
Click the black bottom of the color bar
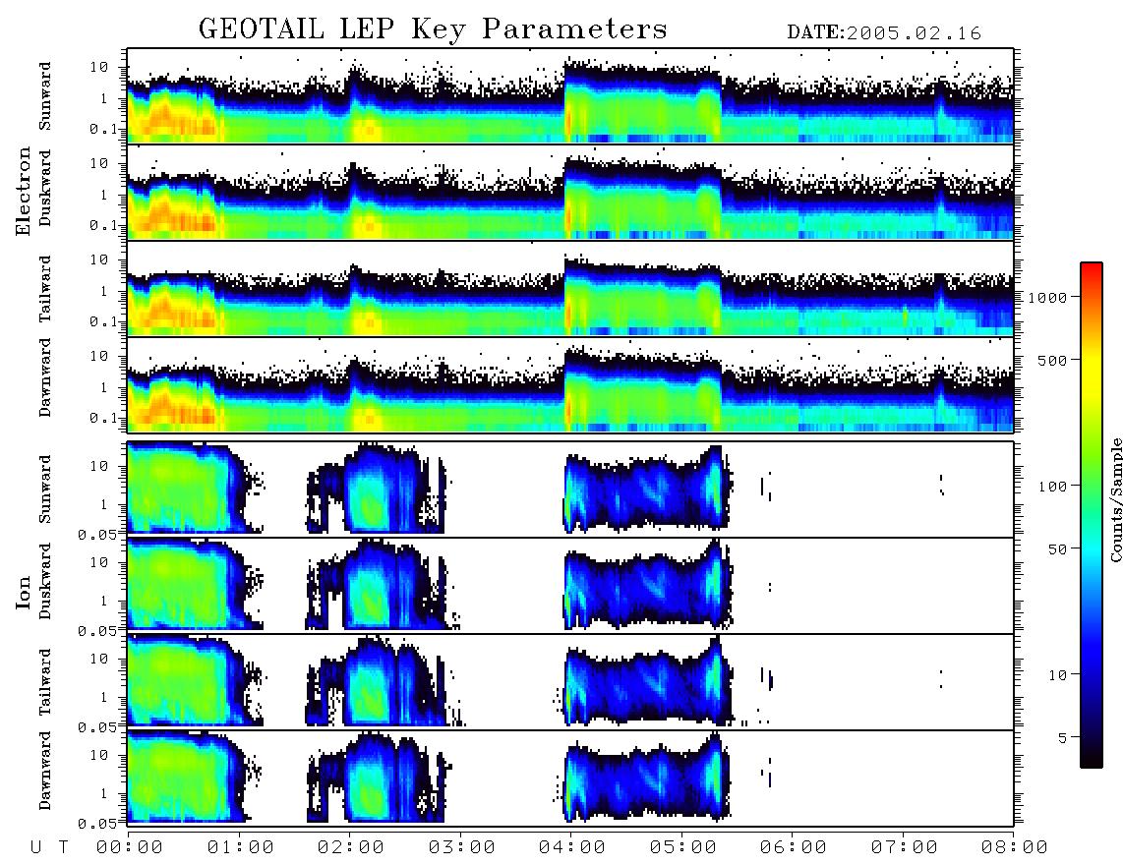pyautogui.click(x=1092, y=761)
